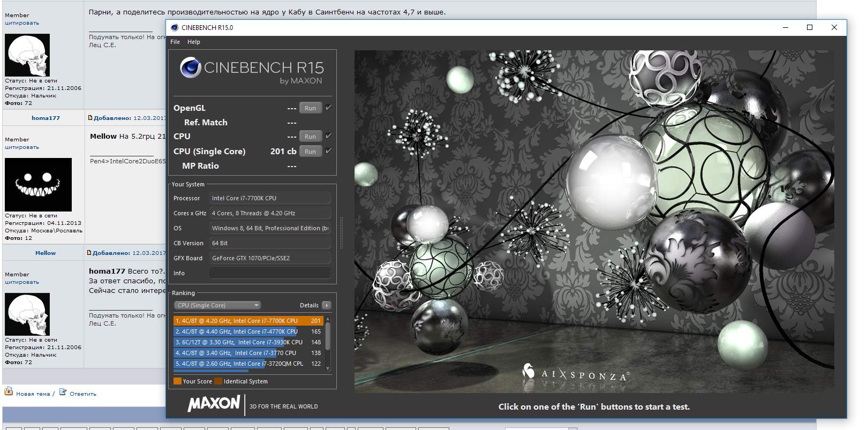Open Mellow's profile link in forum
Image resolution: width=867 pixels, height=430 pixels.
pyautogui.click(x=46, y=253)
